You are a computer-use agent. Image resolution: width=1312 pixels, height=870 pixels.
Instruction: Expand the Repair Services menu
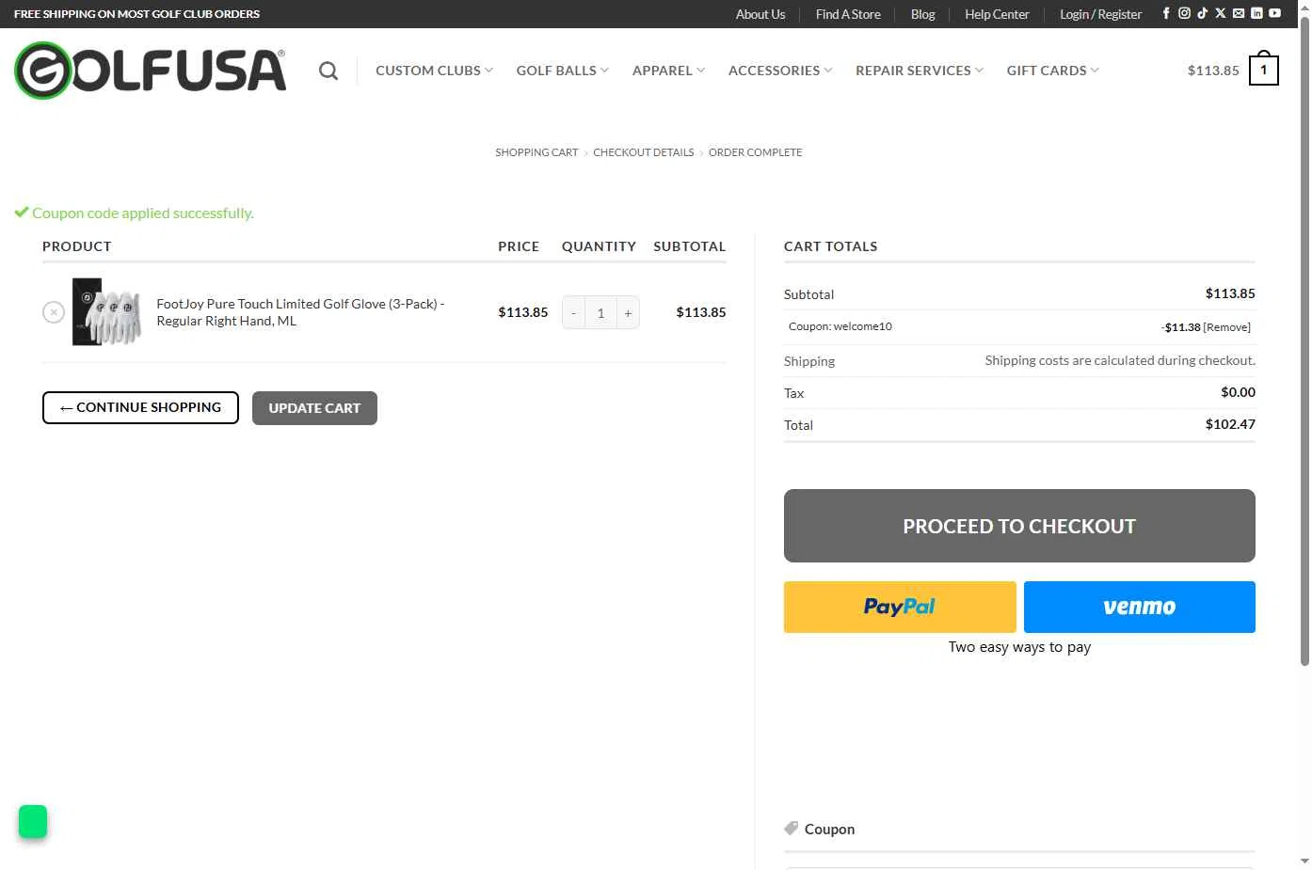point(920,71)
